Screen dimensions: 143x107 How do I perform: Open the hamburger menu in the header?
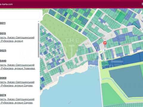click(142, 4)
